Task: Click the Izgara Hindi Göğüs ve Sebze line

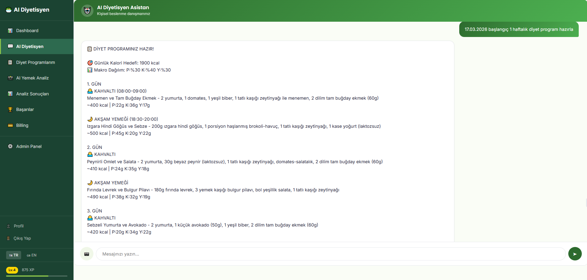Action: 234,126
